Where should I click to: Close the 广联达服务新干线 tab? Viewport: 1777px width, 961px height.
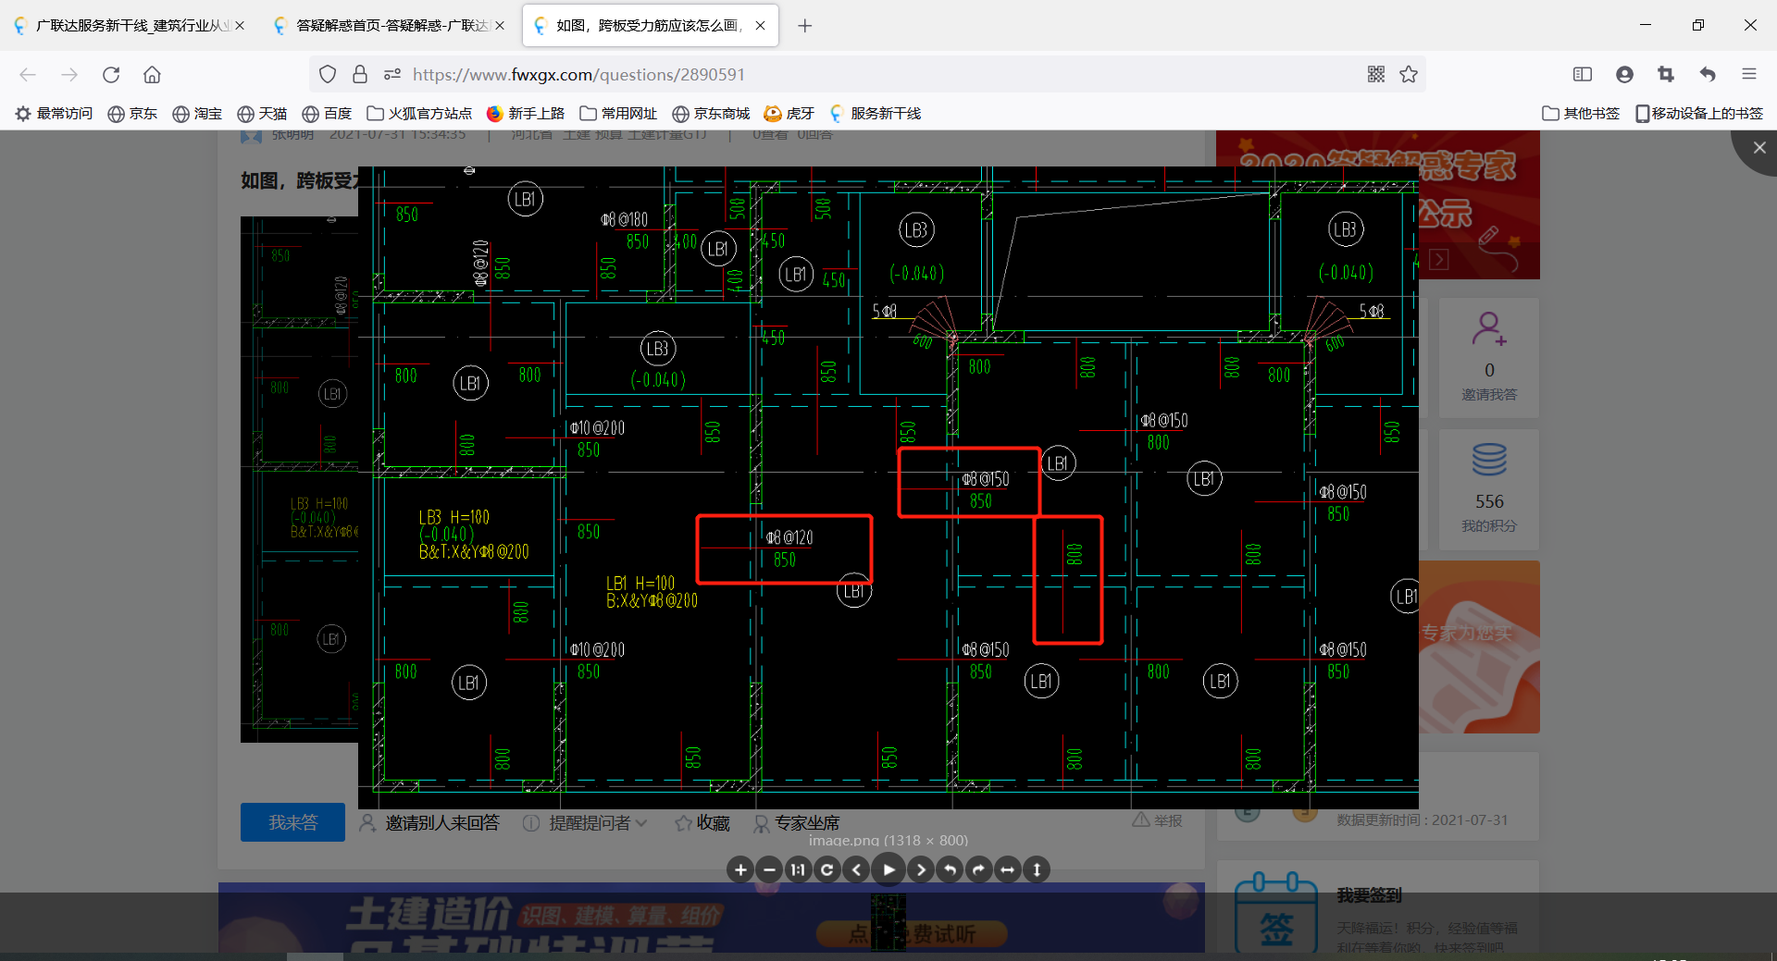pos(240,26)
